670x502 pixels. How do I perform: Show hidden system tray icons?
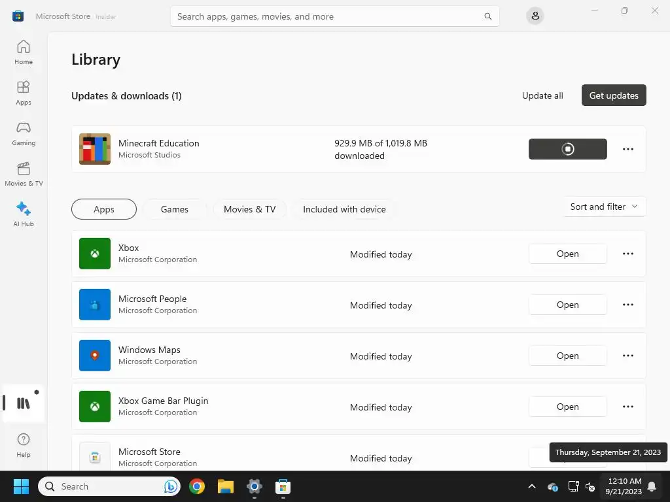click(x=532, y=486)
